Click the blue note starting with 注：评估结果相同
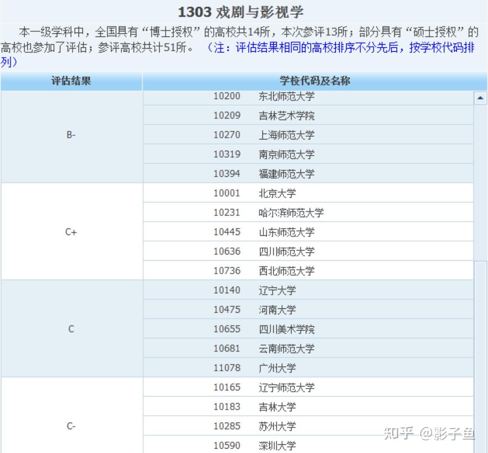 click(x=238, y=55)
